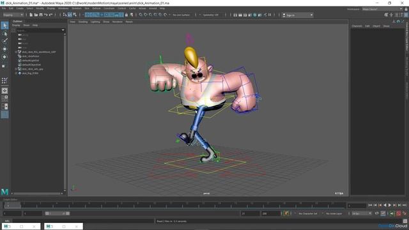Choose the Lasso select tool
Viewport: 409px width, 230px height.
(x=4, y=34)
